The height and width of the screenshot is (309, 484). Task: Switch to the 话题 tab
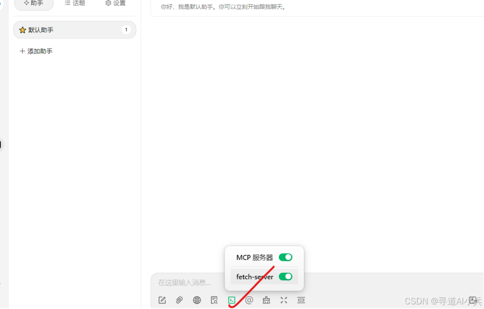pos(75,4)
